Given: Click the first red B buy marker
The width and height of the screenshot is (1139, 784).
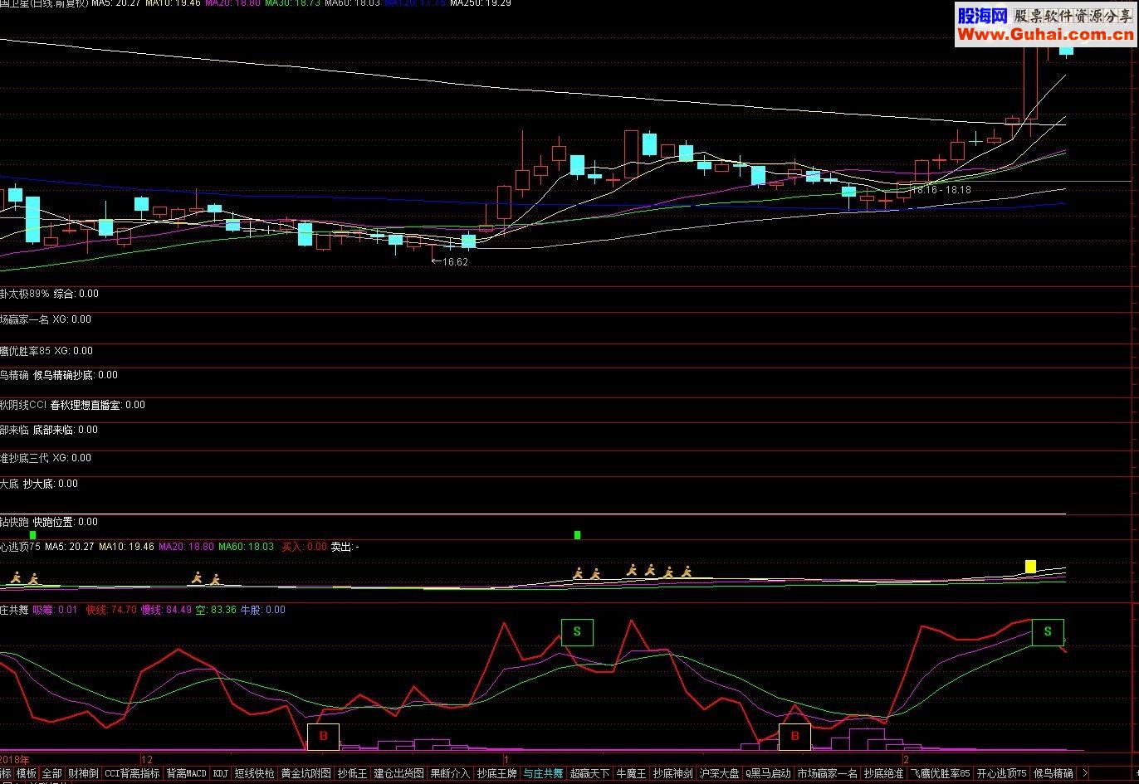Looking at the screenshot, I should pos(323,737).
